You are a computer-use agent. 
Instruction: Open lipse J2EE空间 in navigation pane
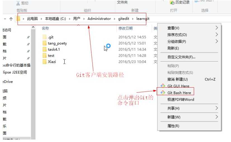coord(15,72)
